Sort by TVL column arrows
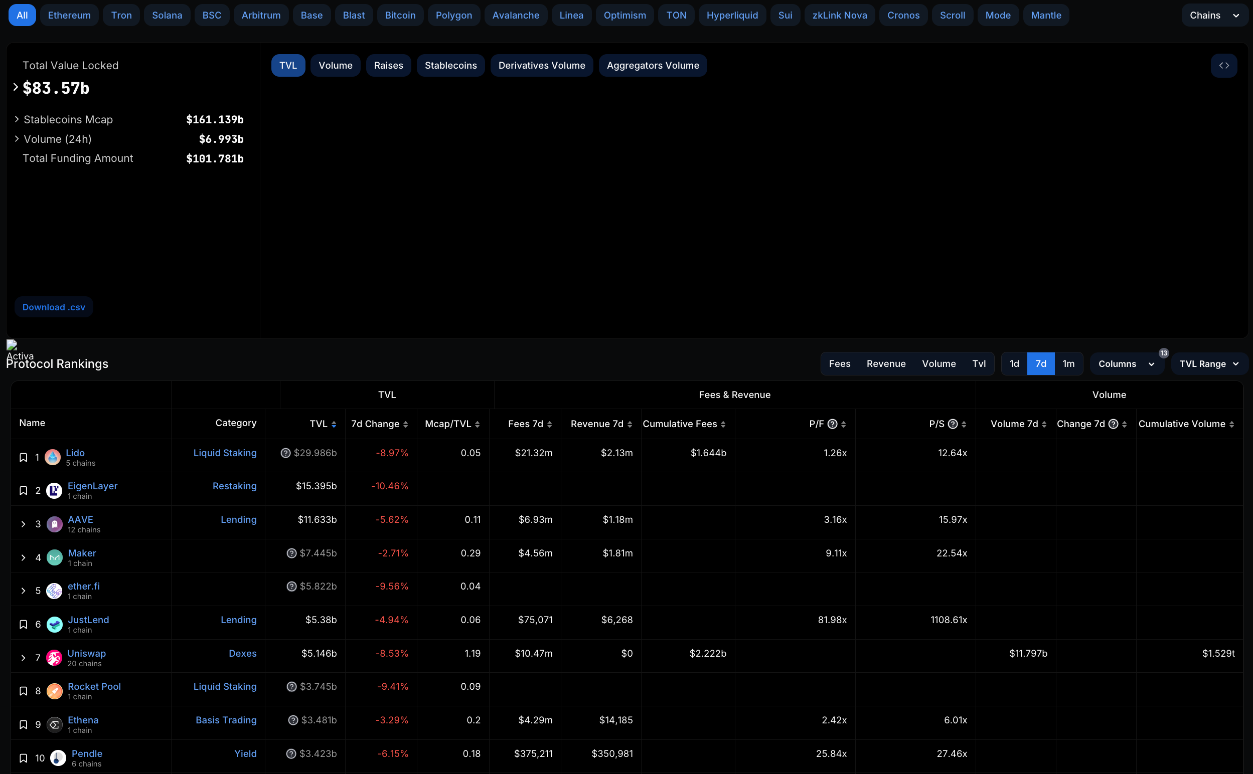The width and height of the screenshot is (1253, 774). click(334, 425)
